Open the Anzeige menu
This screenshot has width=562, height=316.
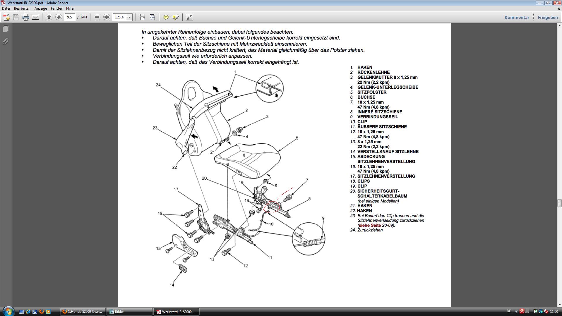tap(41, 8)
